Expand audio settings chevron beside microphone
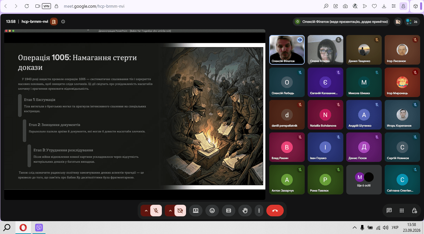Viewport: 424px width, 234px height. click(x=146, y=211)
